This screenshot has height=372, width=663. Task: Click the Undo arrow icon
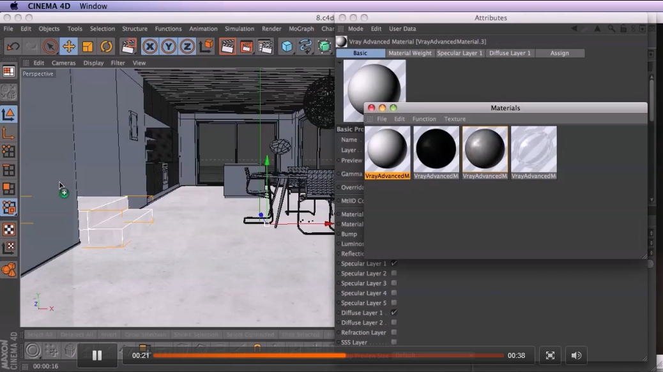(13, 47)
